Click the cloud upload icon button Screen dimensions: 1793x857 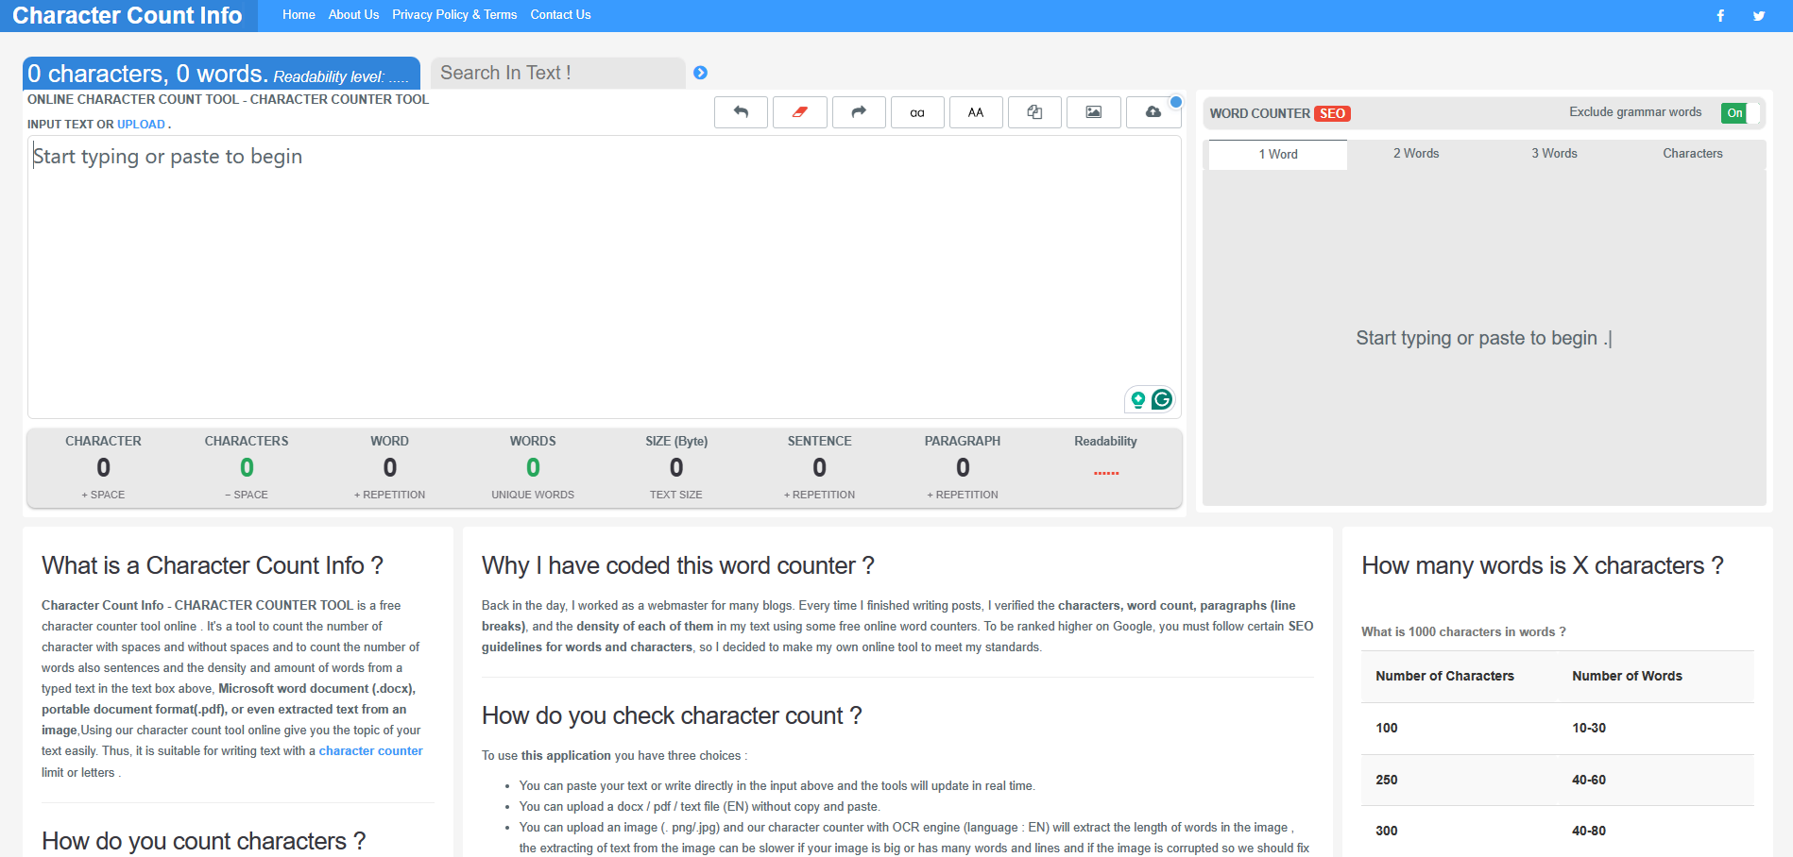click(x=1153, y=112)
